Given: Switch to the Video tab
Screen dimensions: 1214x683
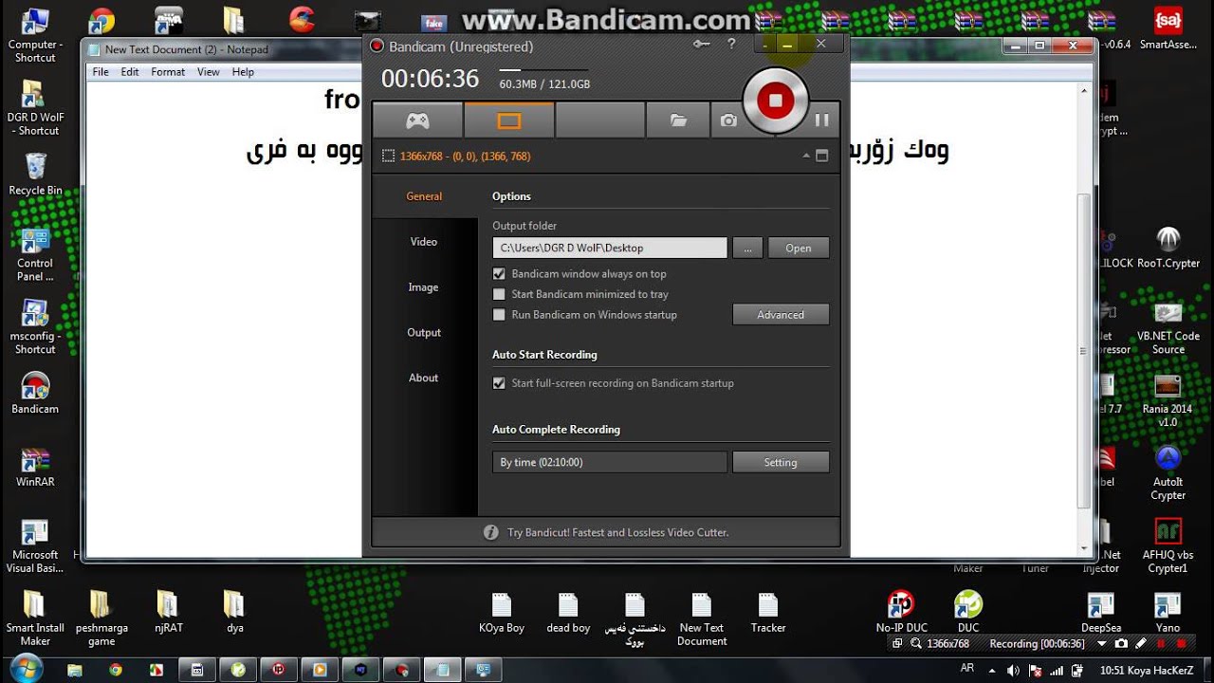Looking at the screenshot, I should click(x=424, y=242).
